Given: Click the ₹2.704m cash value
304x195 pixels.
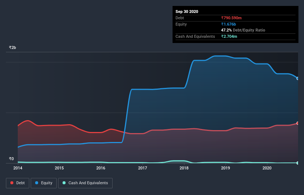Looking at the screenshot, I should coord(229,36).
